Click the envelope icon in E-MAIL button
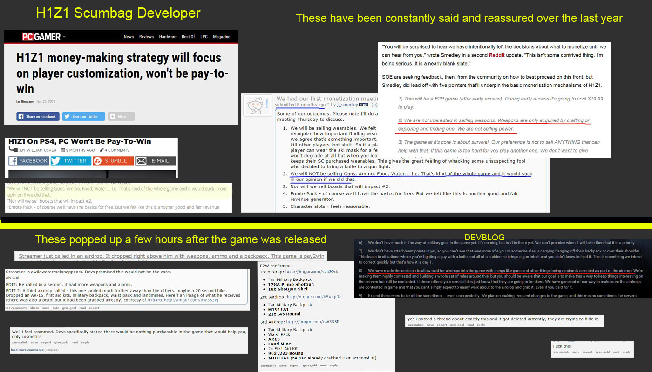The height and width of the screenshot is (372, 652). [x=141, y=161]
